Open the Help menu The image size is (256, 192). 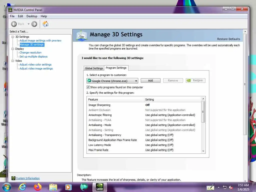[44, 16]
